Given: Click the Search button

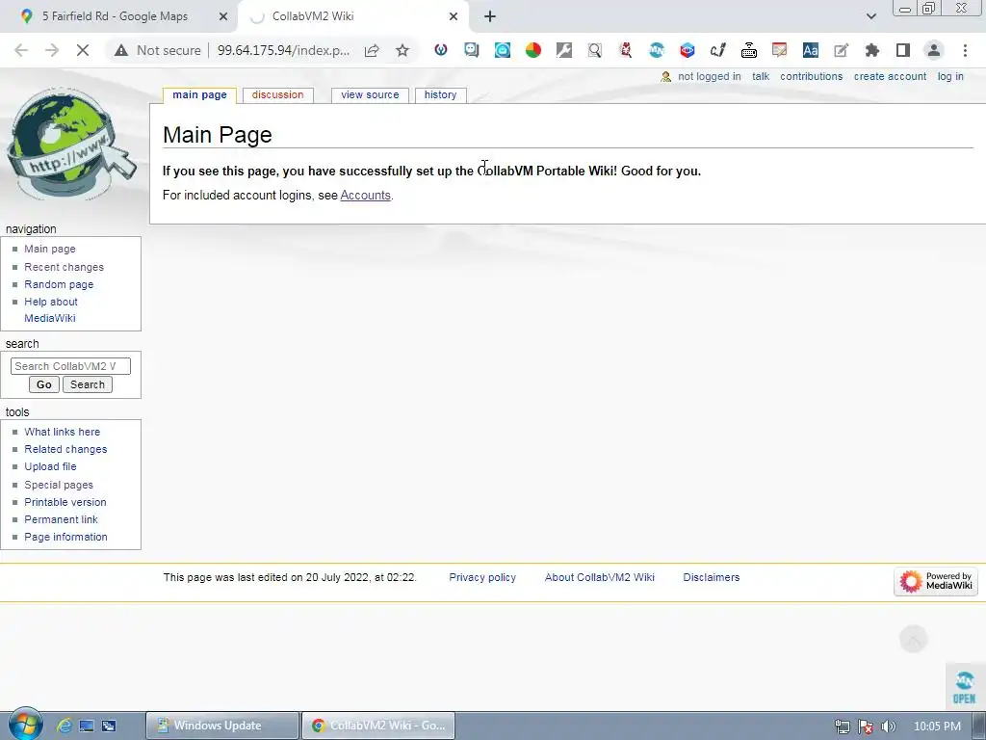Looking at the screenshot, I should tap(88, 384).
